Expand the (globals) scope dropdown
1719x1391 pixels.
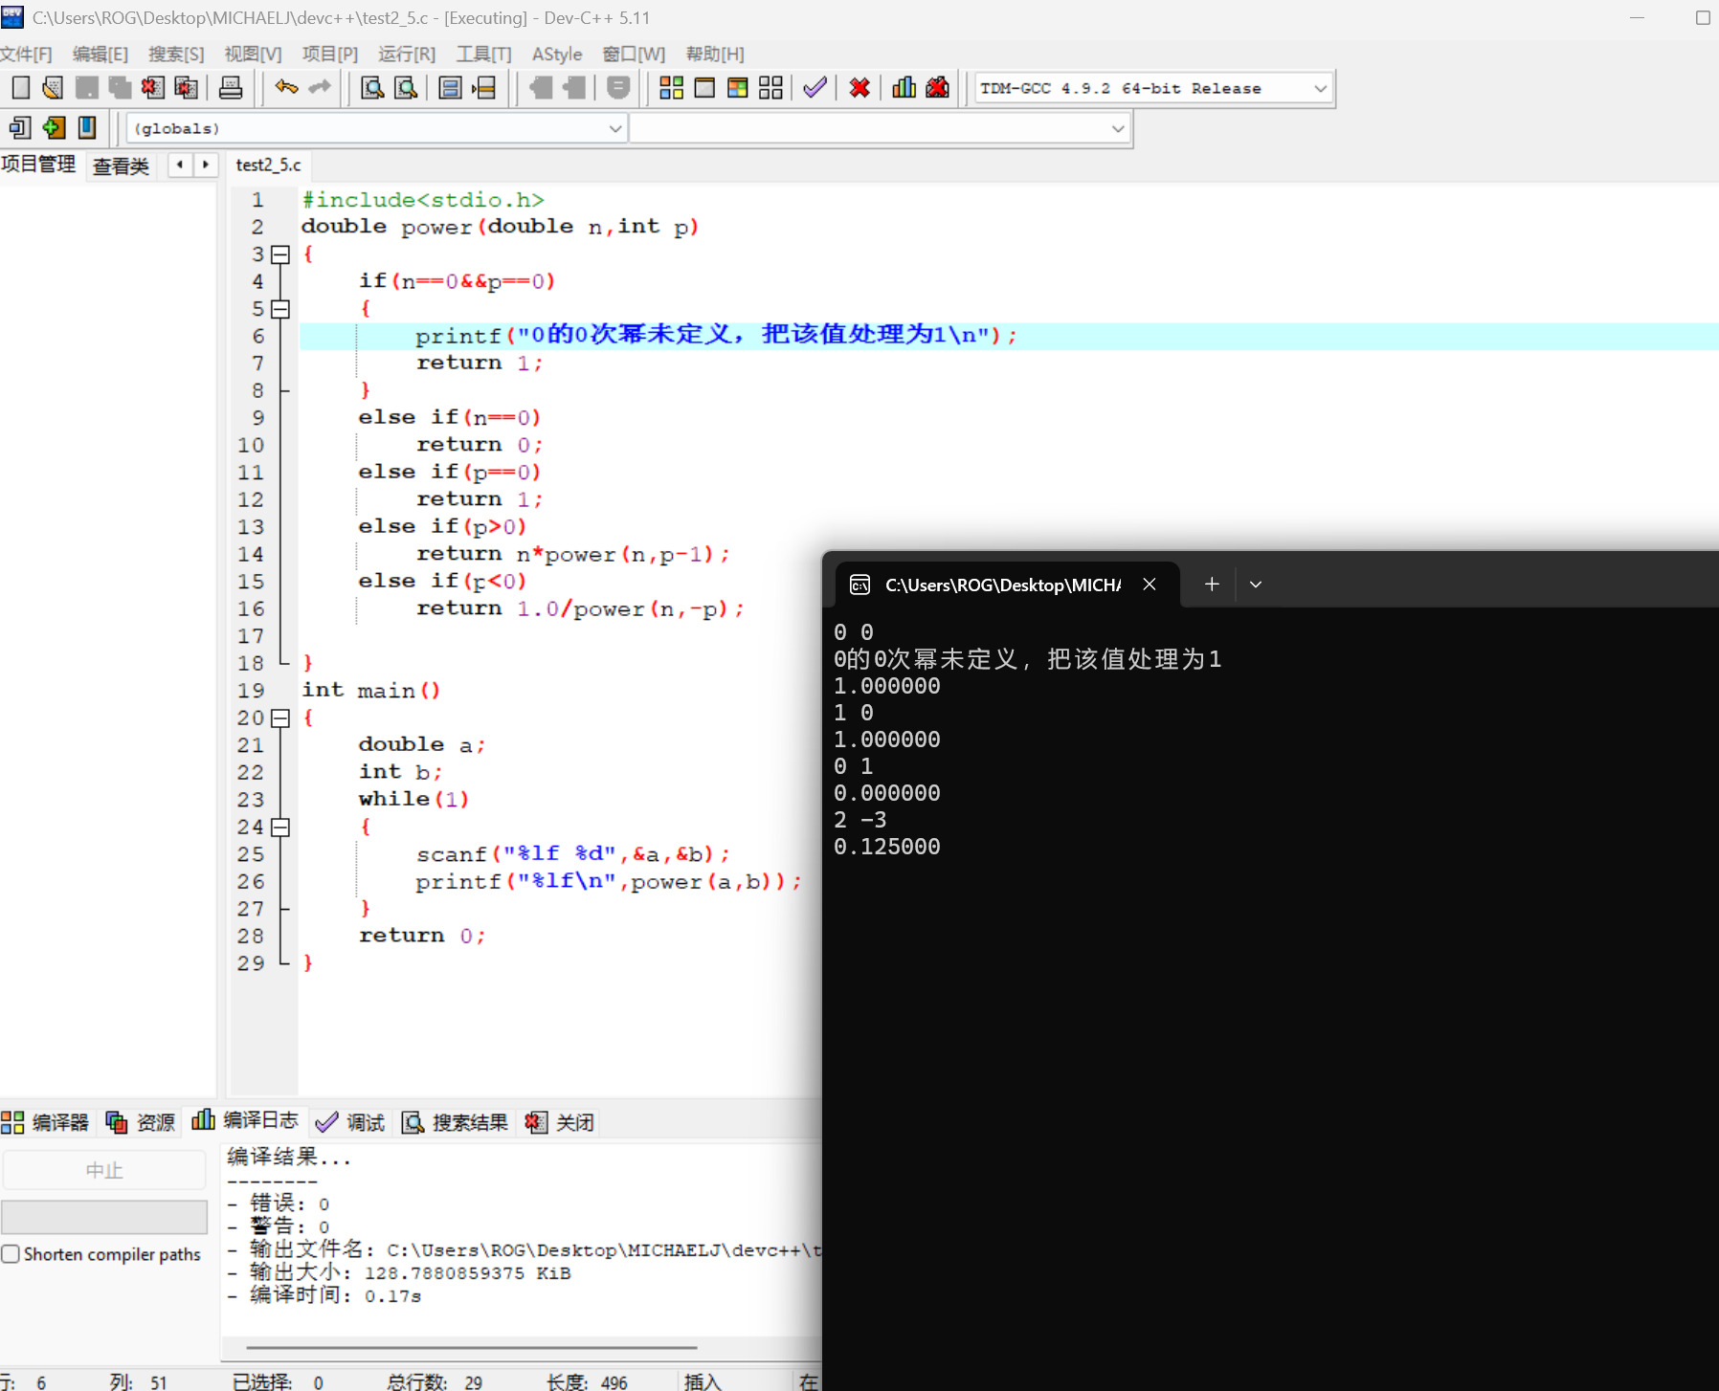pos(614,128)
